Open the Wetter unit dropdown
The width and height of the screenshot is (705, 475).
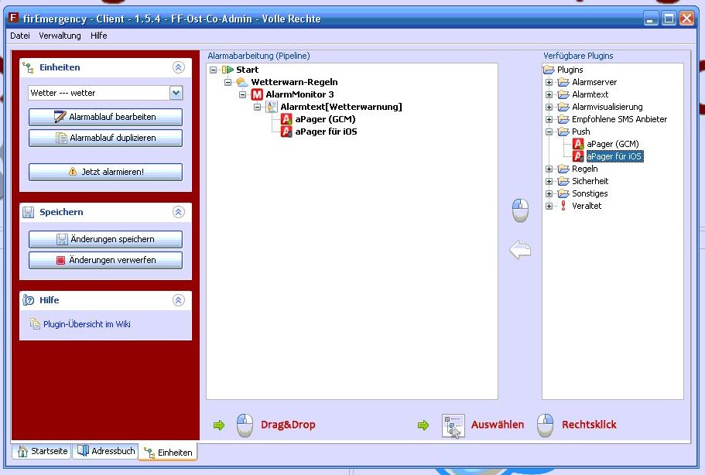coord(176,93)
